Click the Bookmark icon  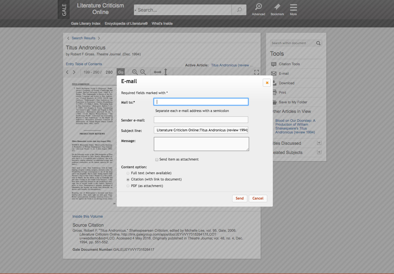277,10
